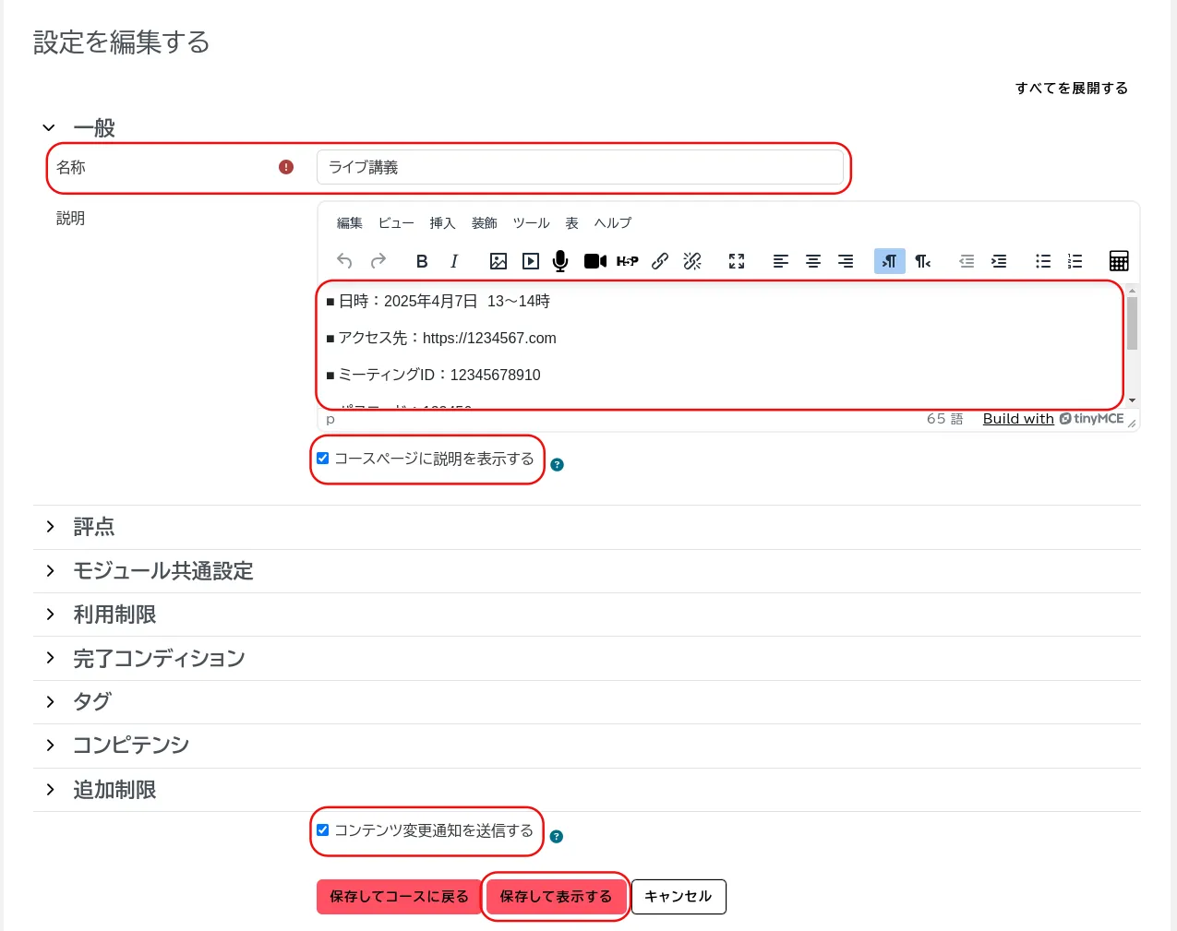Open the ツール menu in the editor
The image size is (1177, 931).
click(x=531, y=223)
